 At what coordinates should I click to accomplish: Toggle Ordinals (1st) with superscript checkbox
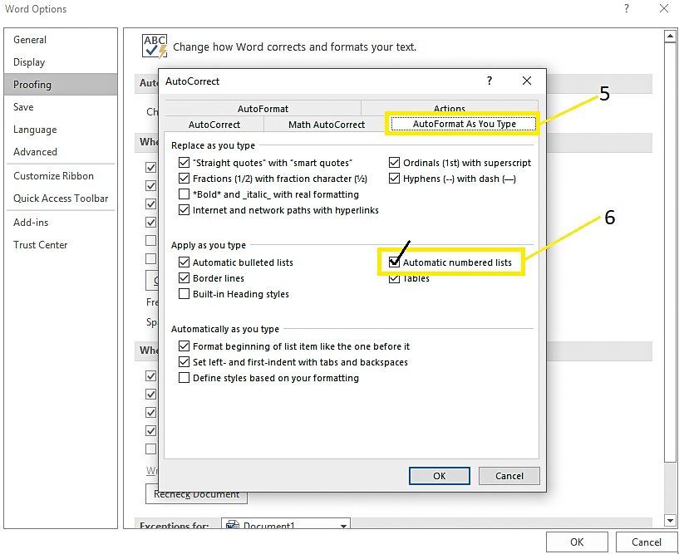pos(394,163)
